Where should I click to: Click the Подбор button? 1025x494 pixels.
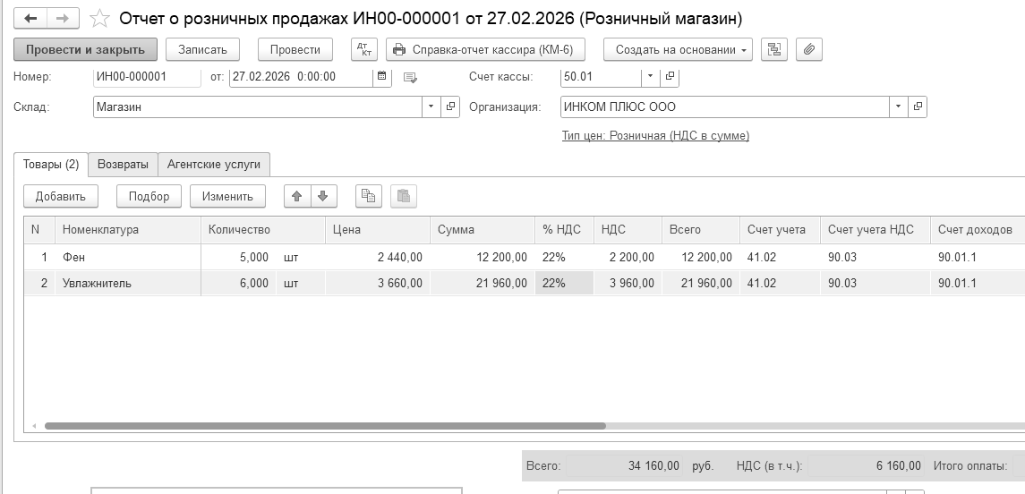click(149, 196)
